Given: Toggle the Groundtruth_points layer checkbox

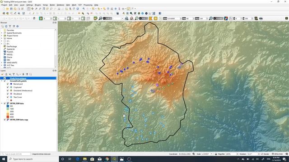Looking at the screenshot, I should (5, 81).
